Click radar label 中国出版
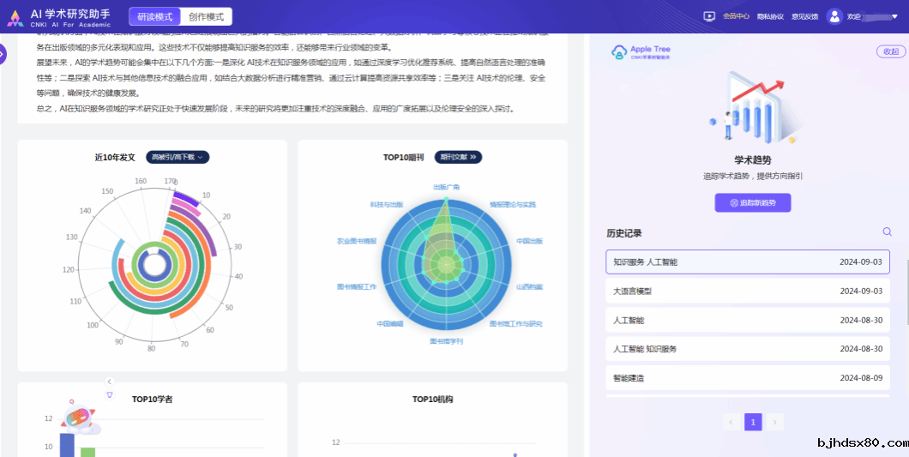The height and width of the screenshot is (457, 909). pos(529,241)
